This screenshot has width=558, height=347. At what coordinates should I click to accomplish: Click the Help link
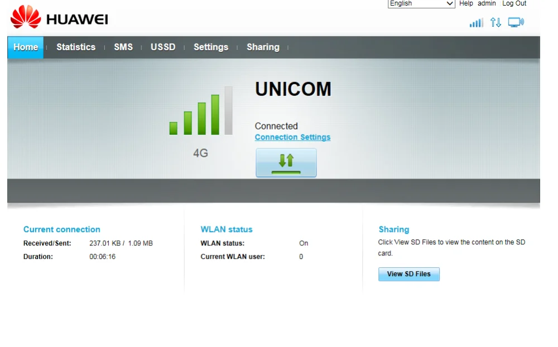tap(466, 3)
